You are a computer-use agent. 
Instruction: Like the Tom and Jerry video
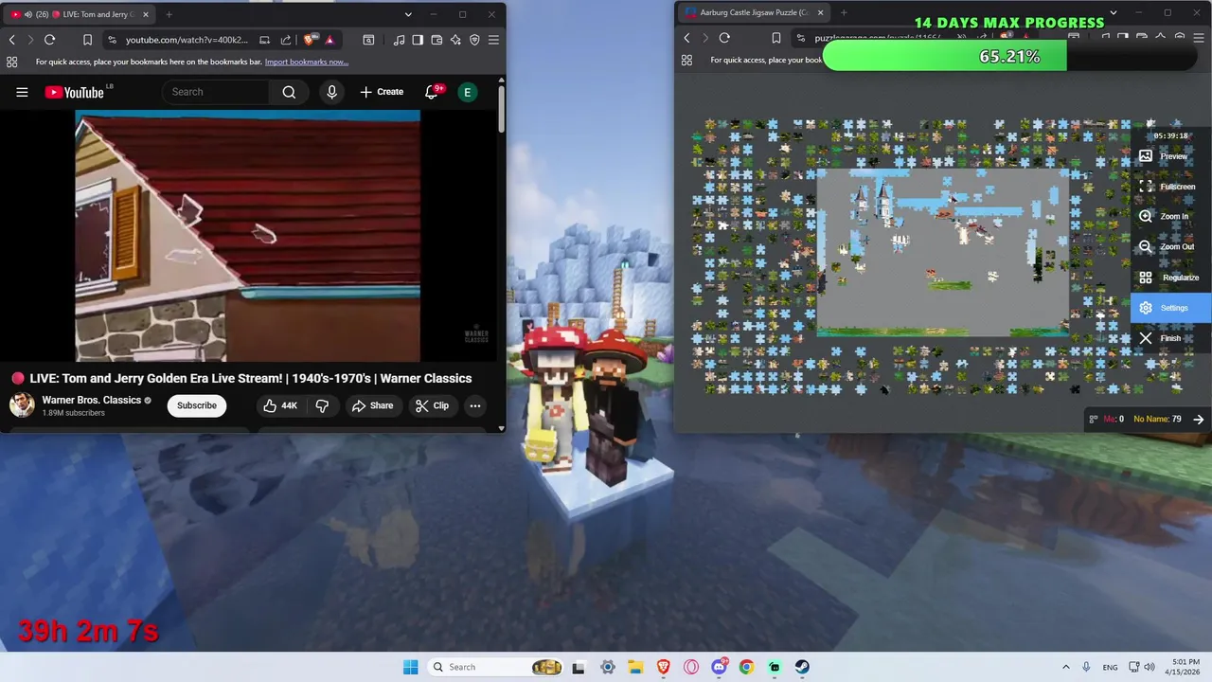click(x=280, y=405)
